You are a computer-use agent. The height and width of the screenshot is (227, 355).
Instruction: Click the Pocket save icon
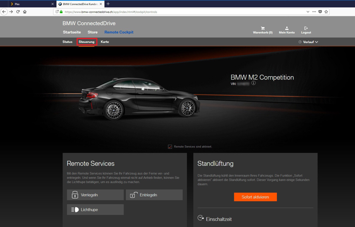[x=320, y=12]
